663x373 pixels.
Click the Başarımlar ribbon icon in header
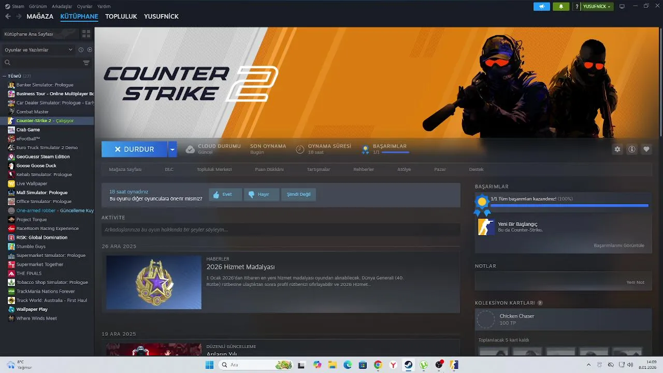365,149
